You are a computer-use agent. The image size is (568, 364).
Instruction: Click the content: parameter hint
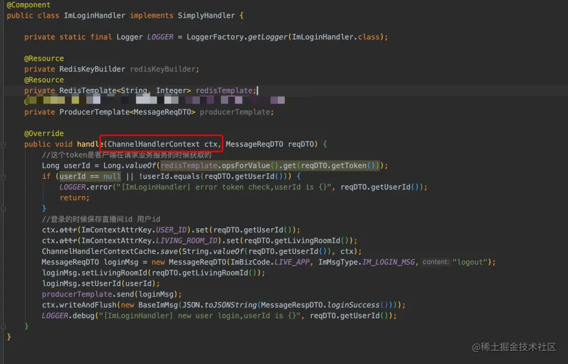click(436, 262)
